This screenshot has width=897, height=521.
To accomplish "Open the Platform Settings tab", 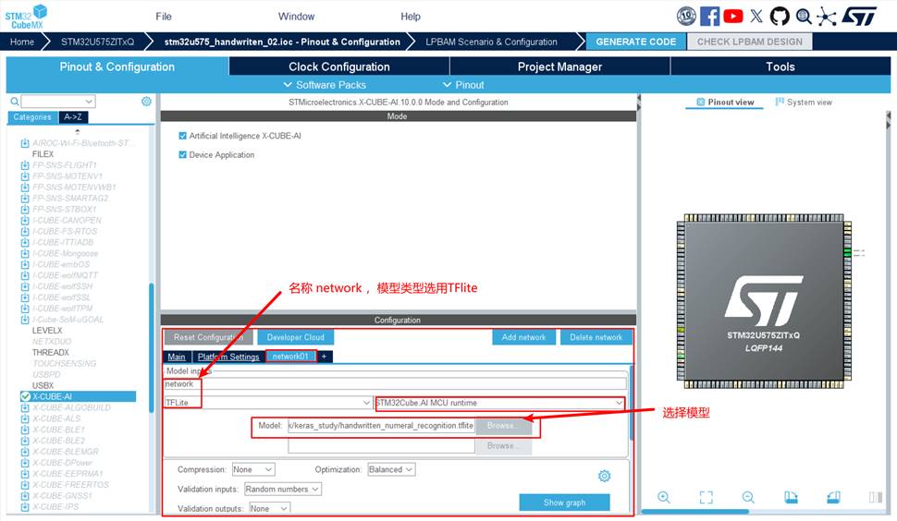I will 228,357.
